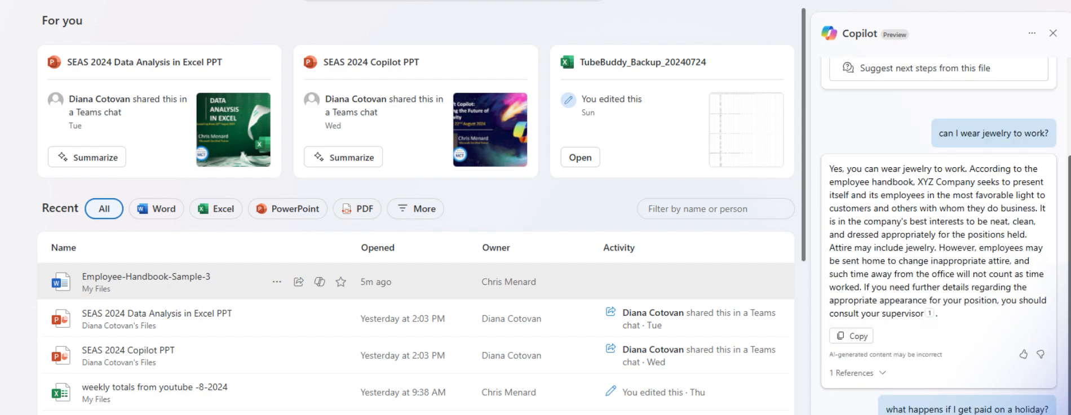Click the Activity column header
Image resolution: width=1071 pixels, height=415 pixels.
tap(619, 247)
